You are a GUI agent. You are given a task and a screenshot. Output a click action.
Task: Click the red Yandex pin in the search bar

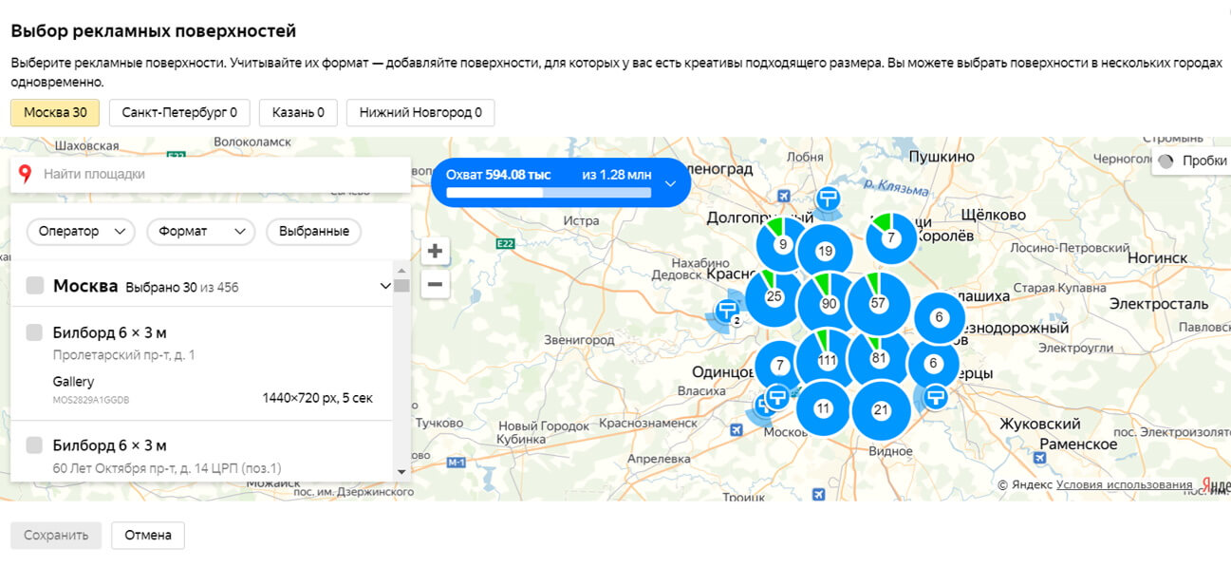tap(24, 174)
